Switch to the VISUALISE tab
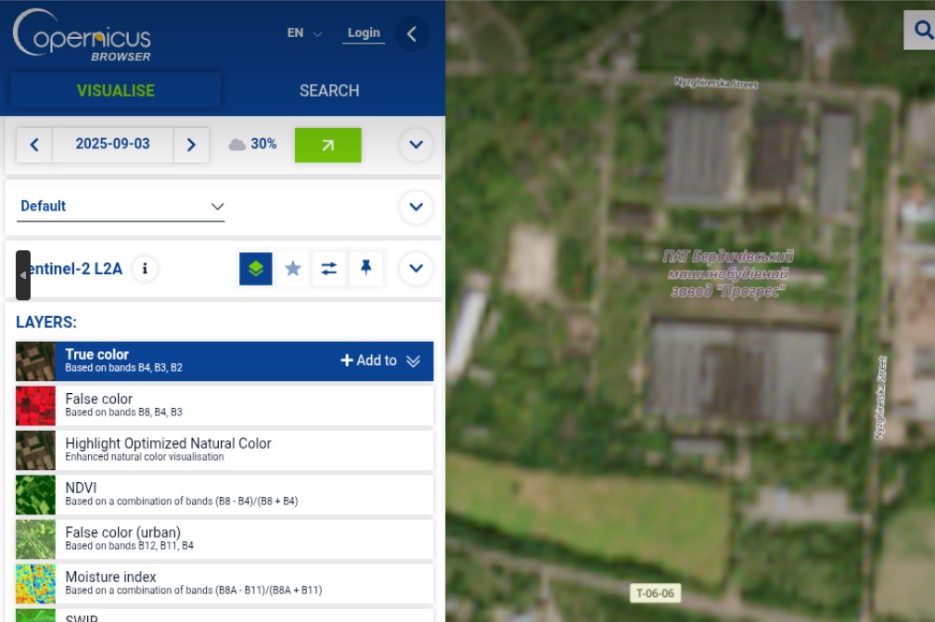Viewport: 935px width, 622px height. pos(116,91)
